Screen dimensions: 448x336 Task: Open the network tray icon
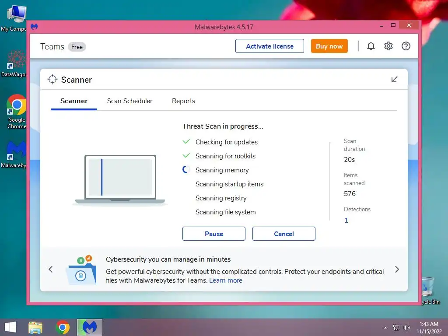pyautogui.click(x=396, y=328)
